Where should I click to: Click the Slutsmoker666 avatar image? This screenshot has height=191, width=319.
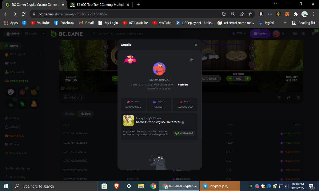[x=159, y=69]
